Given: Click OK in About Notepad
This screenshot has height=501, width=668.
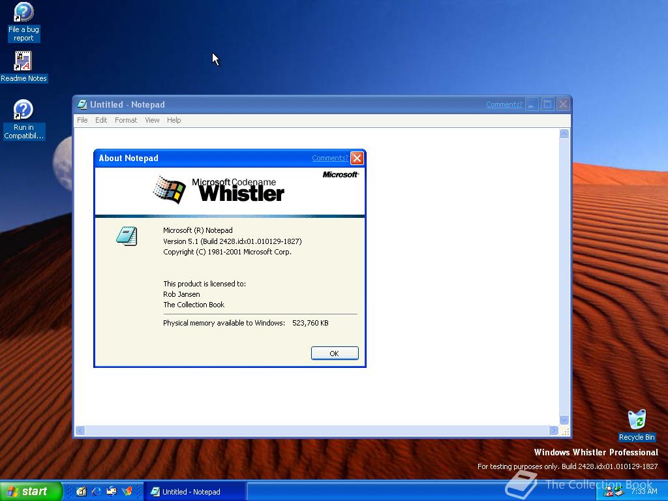Looking at the screenshot, I should pyautogui.click(x=335, y=353).
